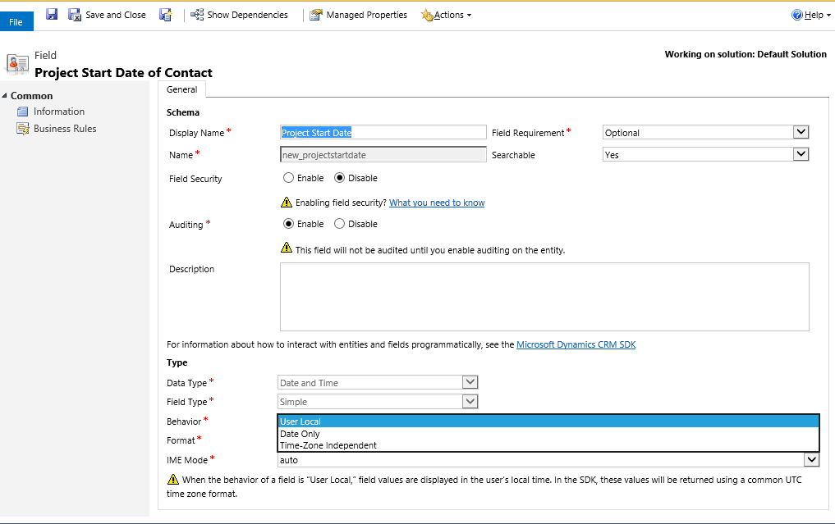Viewport: 835px width, 524px height.
Task: Open the IME Mode dropdown arrow
Action: tap(811, 460)
